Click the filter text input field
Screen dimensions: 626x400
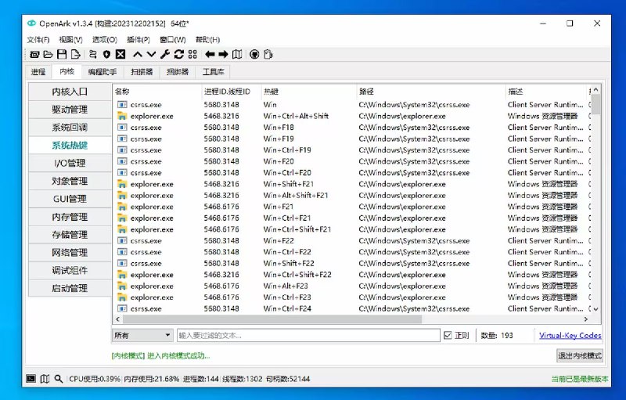click(308, 335)
